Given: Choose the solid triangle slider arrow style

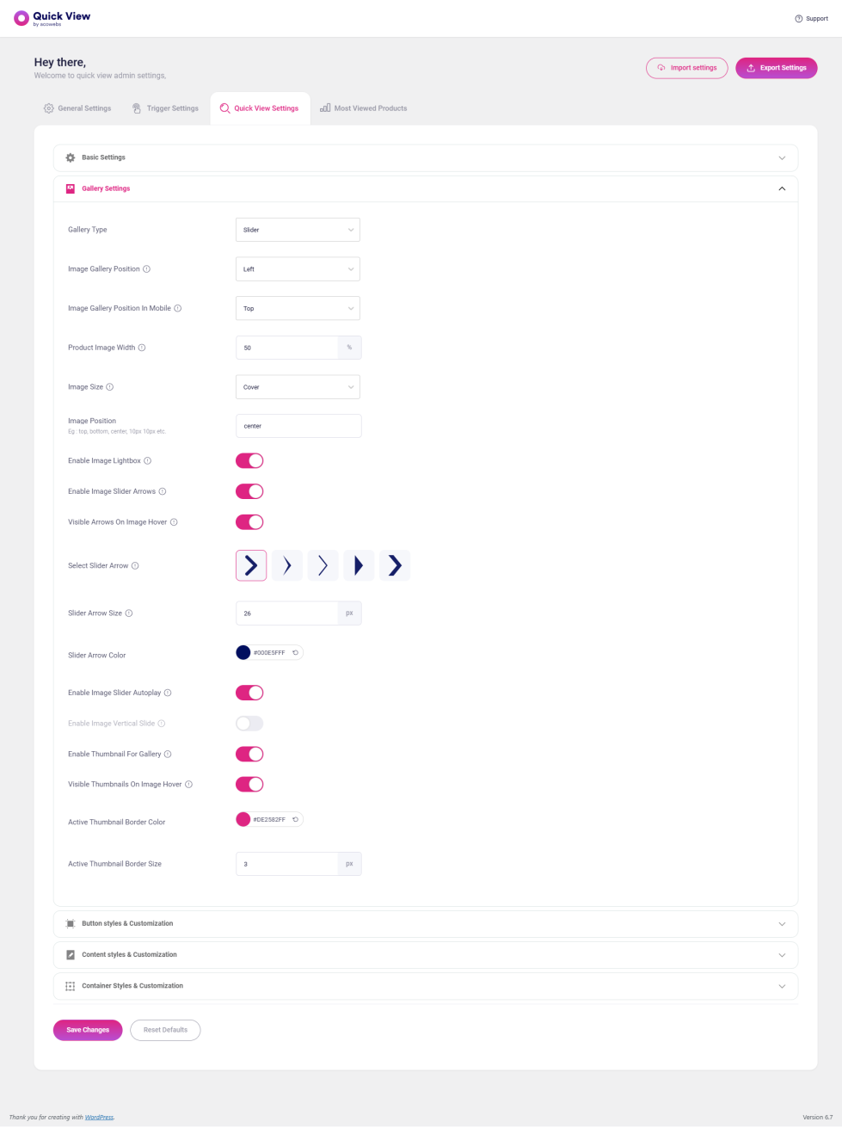Looking at the screenshot, I should pyautogui.click(x=359, y=565).
